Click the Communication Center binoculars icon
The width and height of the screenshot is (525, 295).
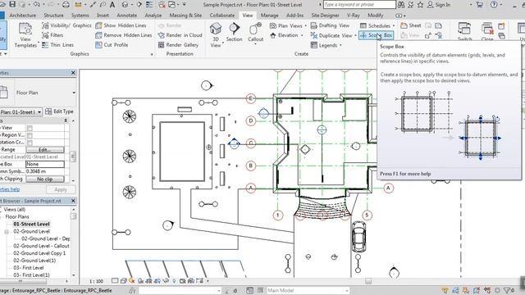(x=401, y=5)
